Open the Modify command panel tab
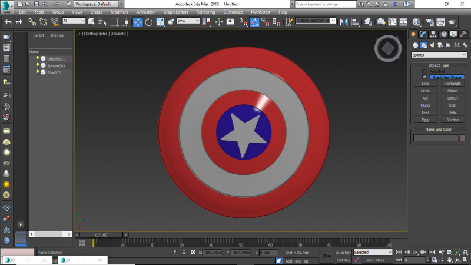Image resolution: width=471 pixels, height=265 pixels. [x=423, y=34]
